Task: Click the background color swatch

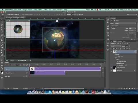Action: point(2,73)
